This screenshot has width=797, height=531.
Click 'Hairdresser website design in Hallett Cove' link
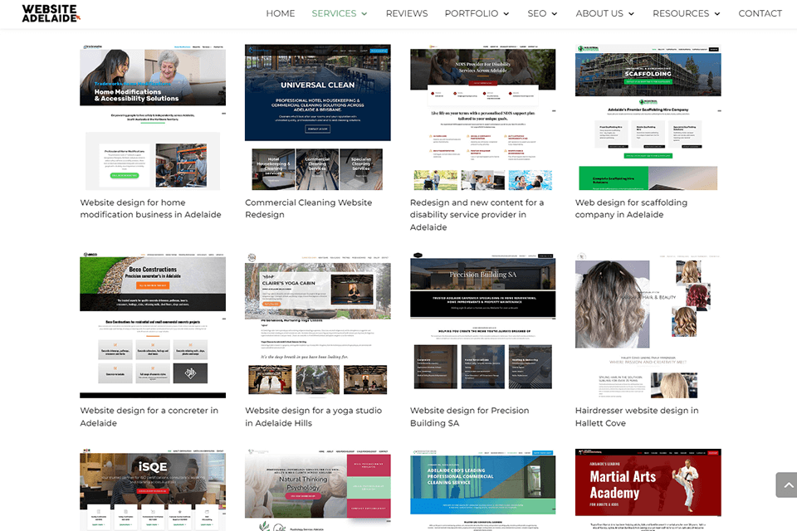click(637, 417)
